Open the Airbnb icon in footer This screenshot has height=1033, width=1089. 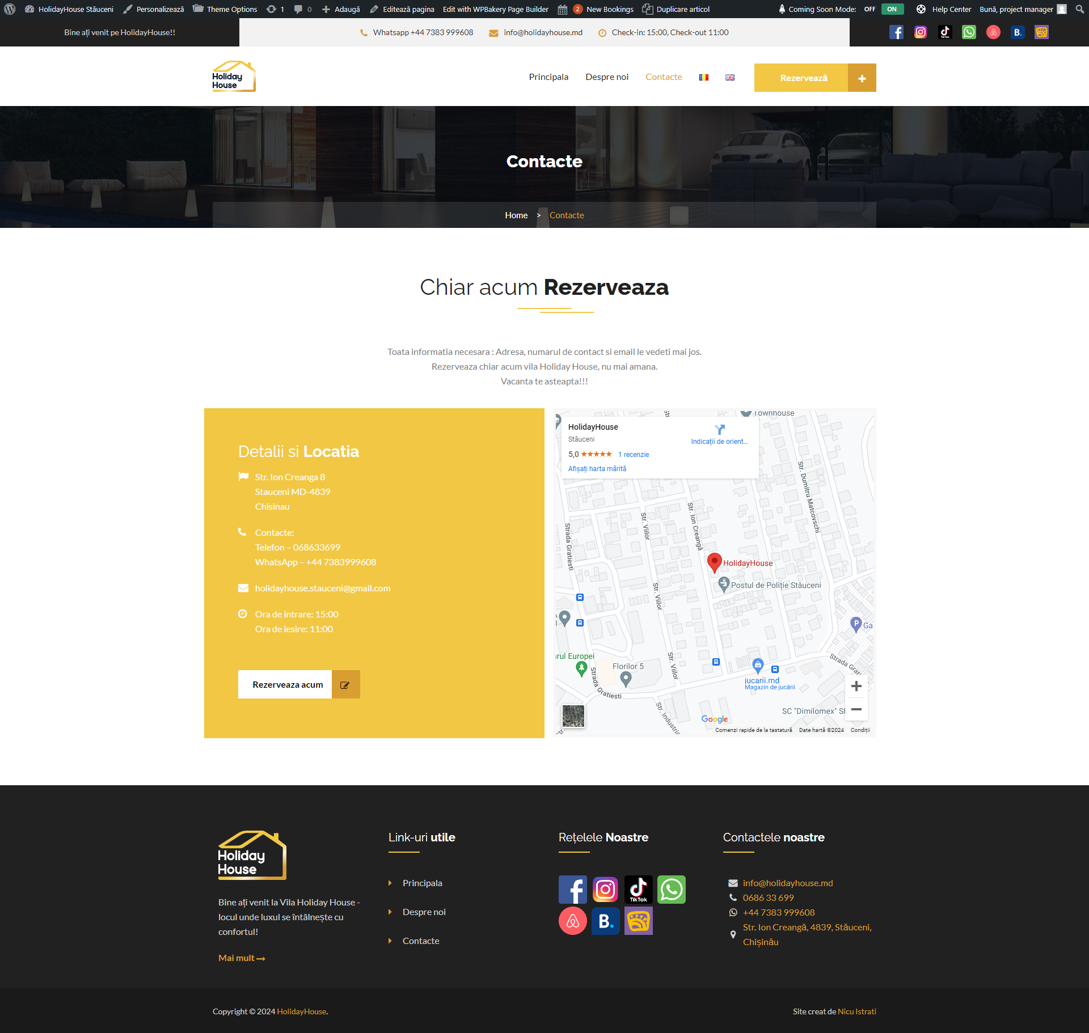click(x=572, y=921)
